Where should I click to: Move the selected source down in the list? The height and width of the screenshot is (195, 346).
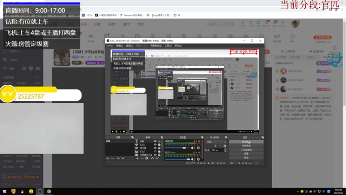point(157,158)
